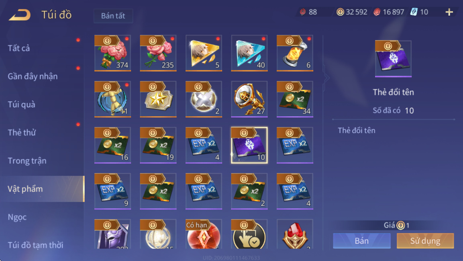Switch to the Ngọc tab
Screen dimensions: 463x261
click(17, 217)
